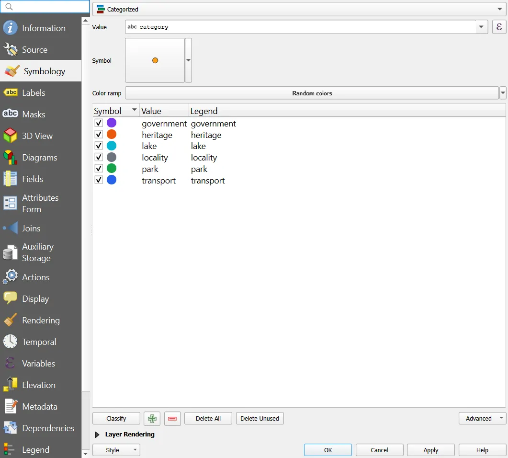Uncheck the government category checkbox
Image resolution: width=508 pixels, height=458 pixels.
(99, 123)
